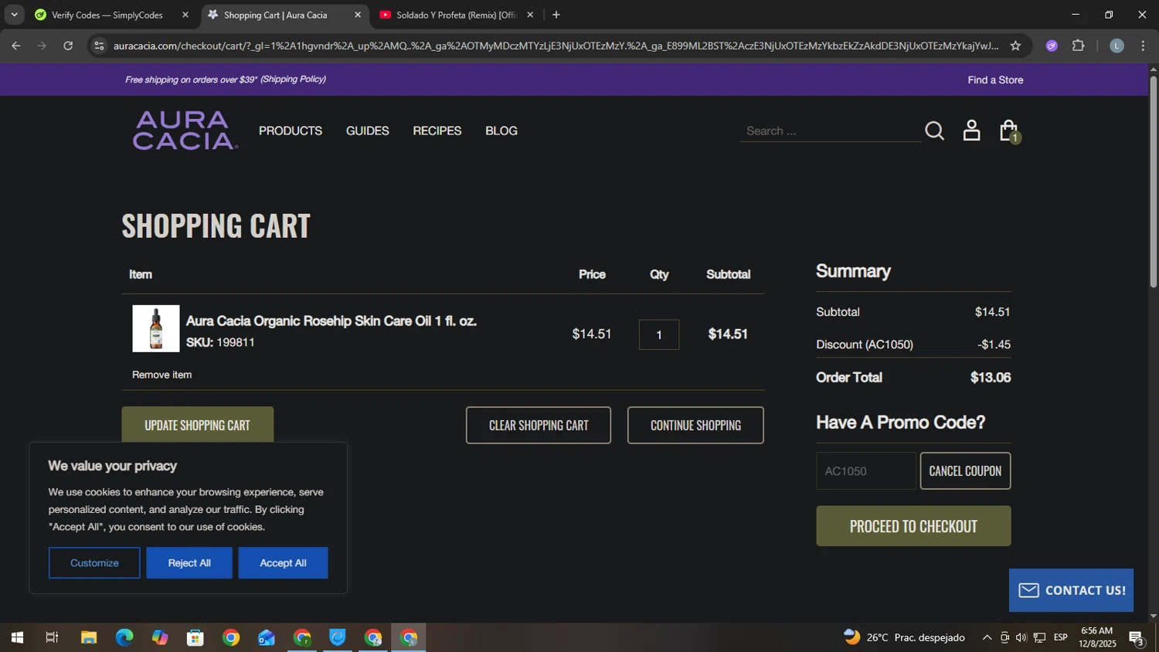Click CLEAR SHOPPING CART button

coord(539,425)
